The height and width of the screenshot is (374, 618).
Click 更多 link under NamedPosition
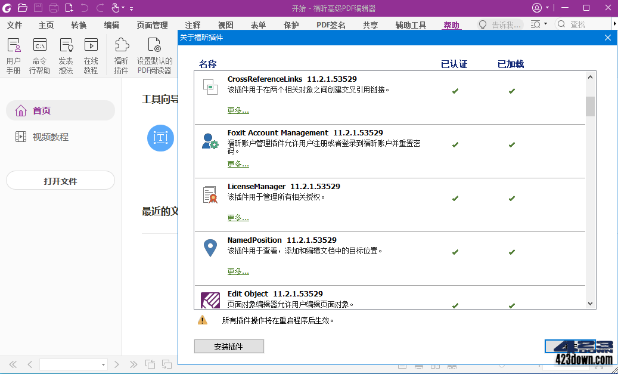(x=238, y=271)
